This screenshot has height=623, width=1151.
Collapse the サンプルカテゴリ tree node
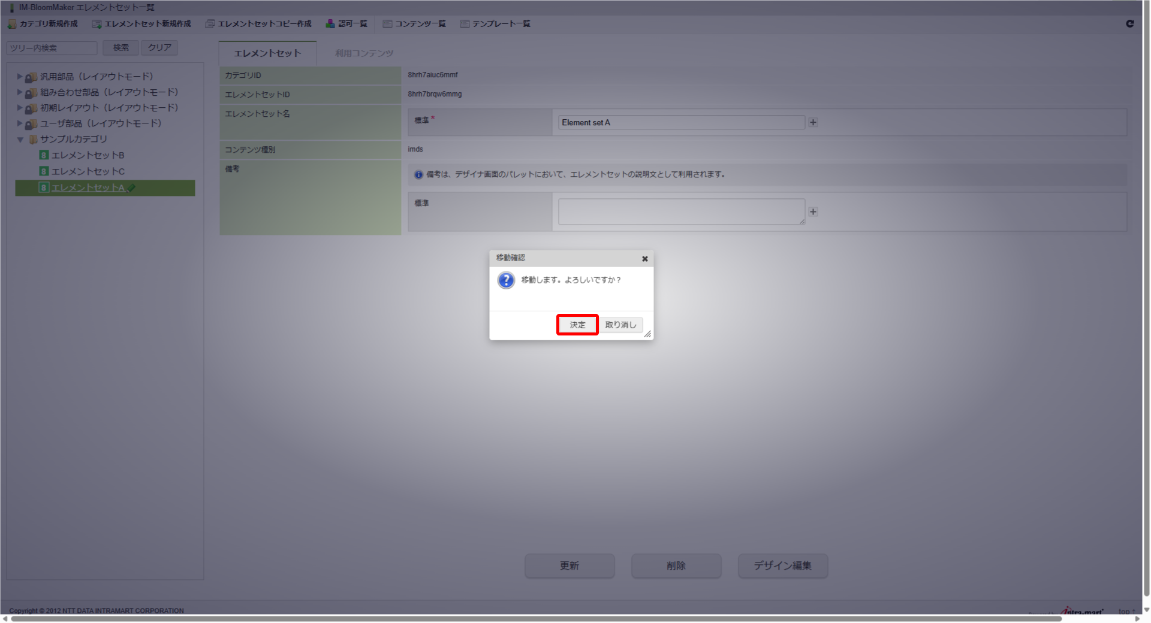pos(20,140)
